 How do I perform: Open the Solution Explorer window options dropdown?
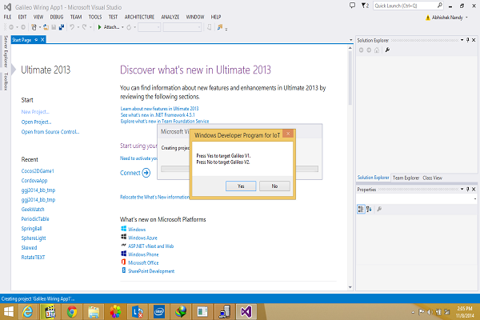point(462,40)
